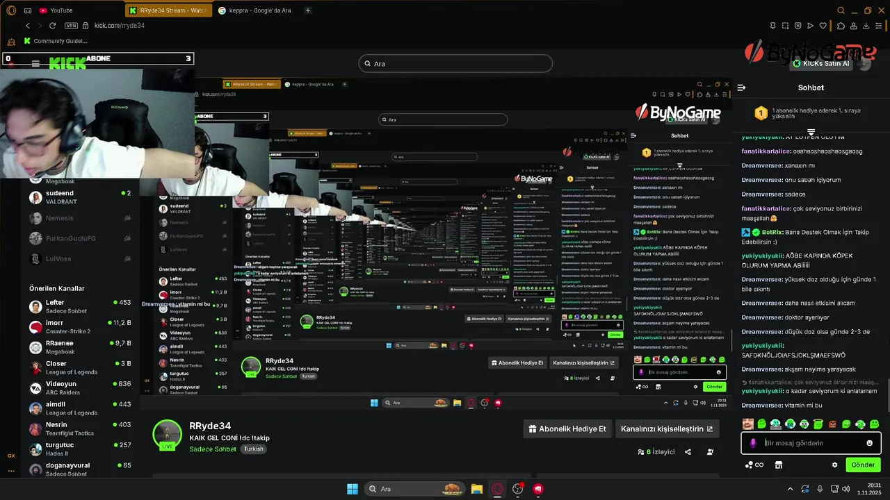Viewport: 890px width, 500px height.
Task: Open channel points infinity icon
Action: click(x=754, y=465)
